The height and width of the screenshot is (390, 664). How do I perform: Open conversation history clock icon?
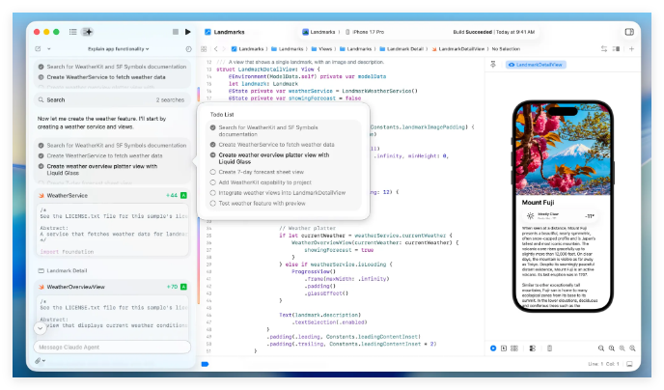(188, 48)
